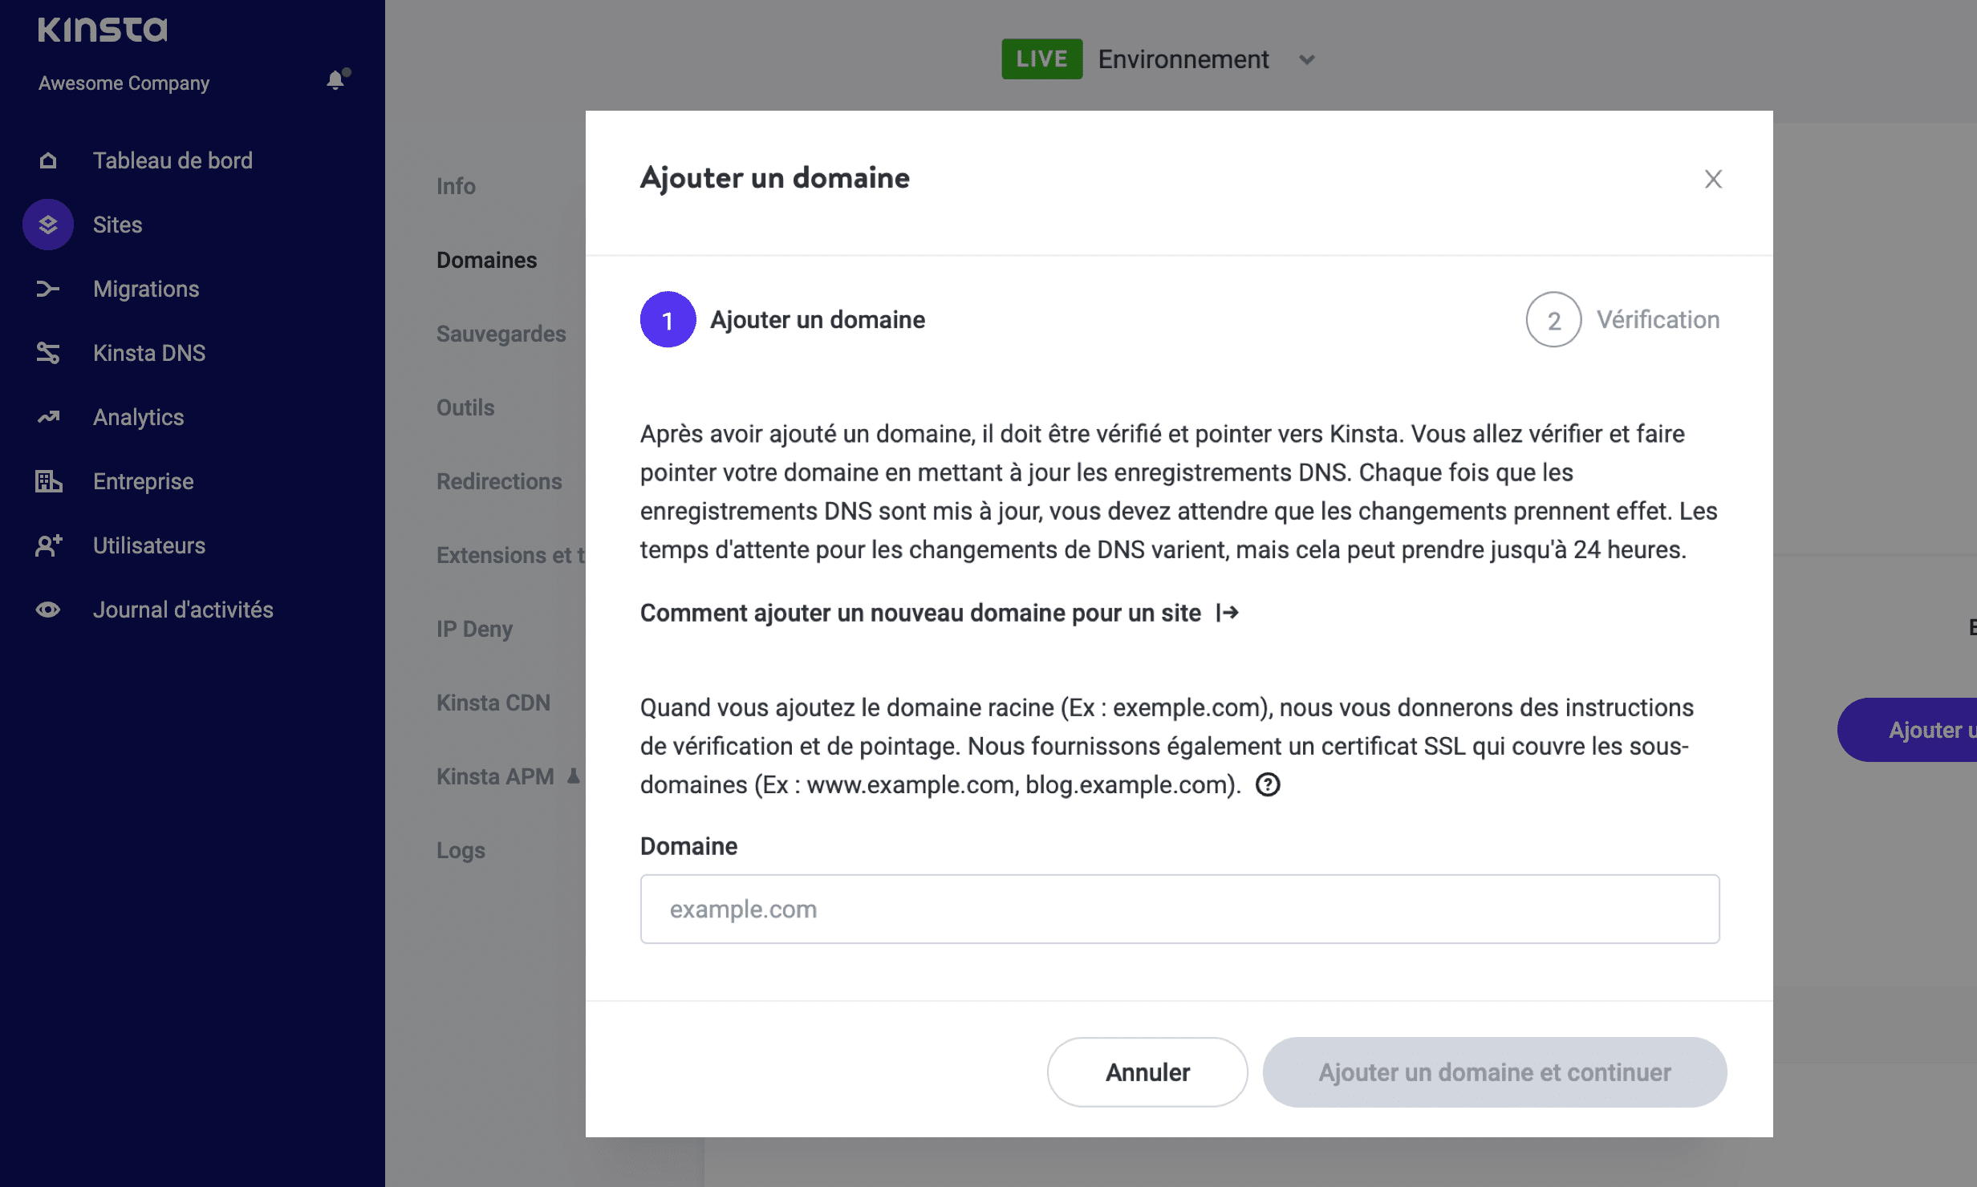Open the SSL help question-mark icon
1977x1187 pixels.
[1268, 784]
